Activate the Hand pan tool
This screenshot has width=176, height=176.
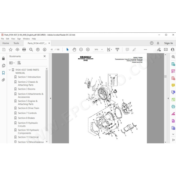pyautogui.click(x=74, y=50)
